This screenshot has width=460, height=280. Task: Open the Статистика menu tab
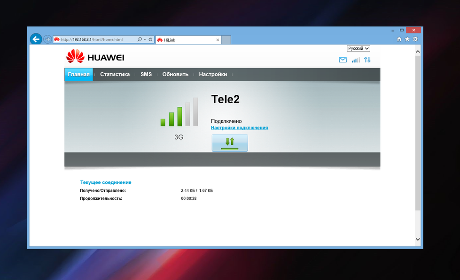[115, 75]
